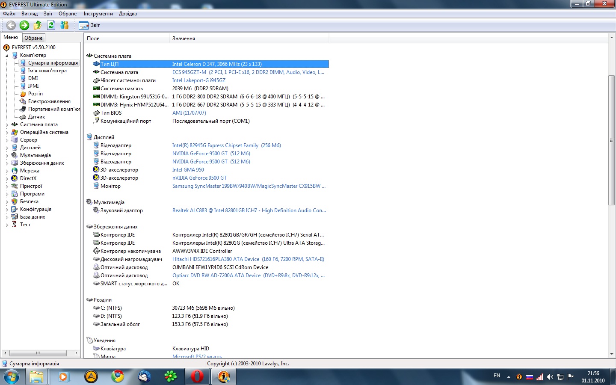Select EVEREST v5.50.2100 root item
The image size is (616, 385).
click(x=34, y=47)
